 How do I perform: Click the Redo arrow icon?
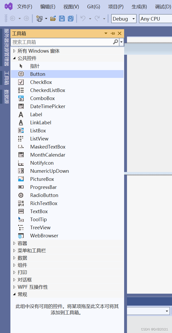click(x=97, y=18)
